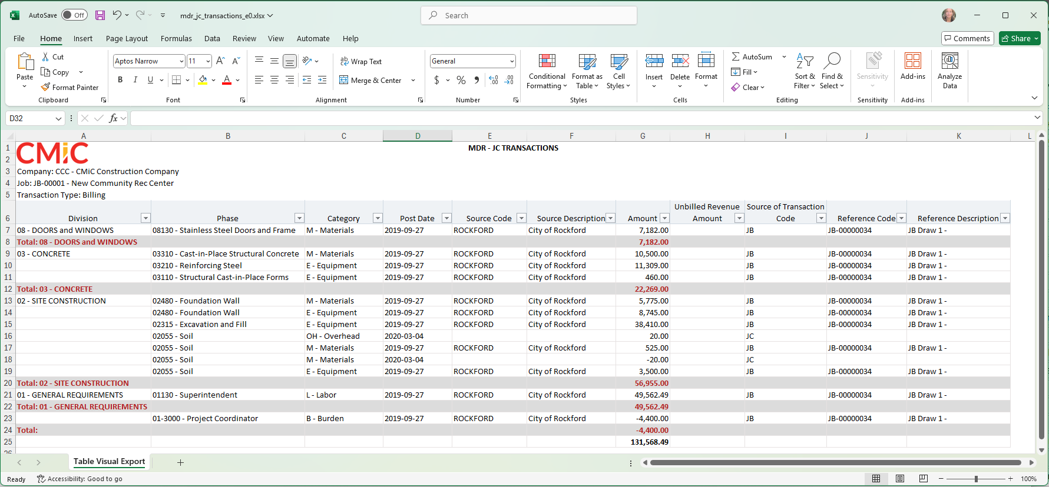Click the Insert Function fx icon
Image resolution: width=1049 pixels, height=487 pixels.
(x=113, y=118)
